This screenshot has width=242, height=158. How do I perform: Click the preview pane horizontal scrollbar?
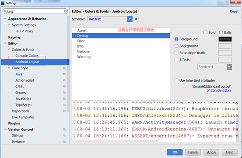click(x=118, y=141)
